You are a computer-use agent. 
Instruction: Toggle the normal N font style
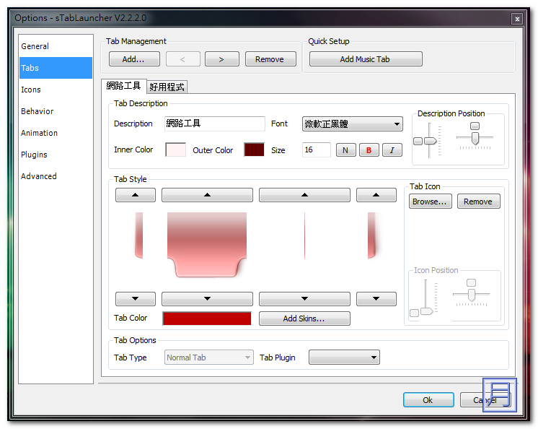(x=345, y=150)
